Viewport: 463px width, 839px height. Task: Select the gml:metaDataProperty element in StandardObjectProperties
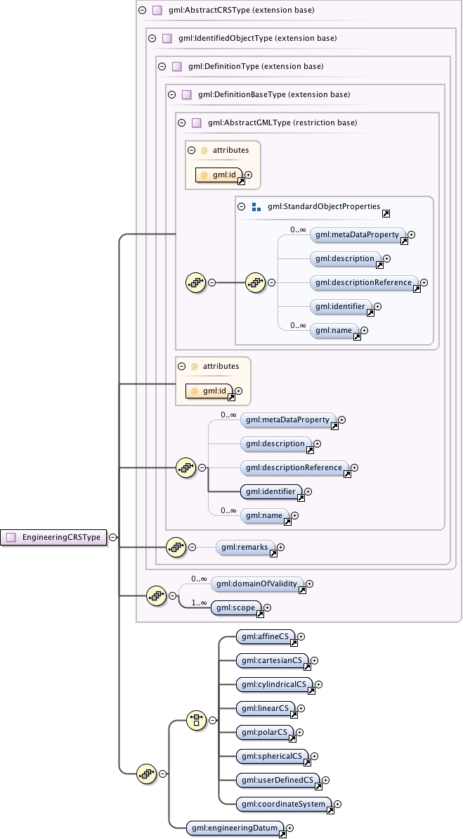358,234
